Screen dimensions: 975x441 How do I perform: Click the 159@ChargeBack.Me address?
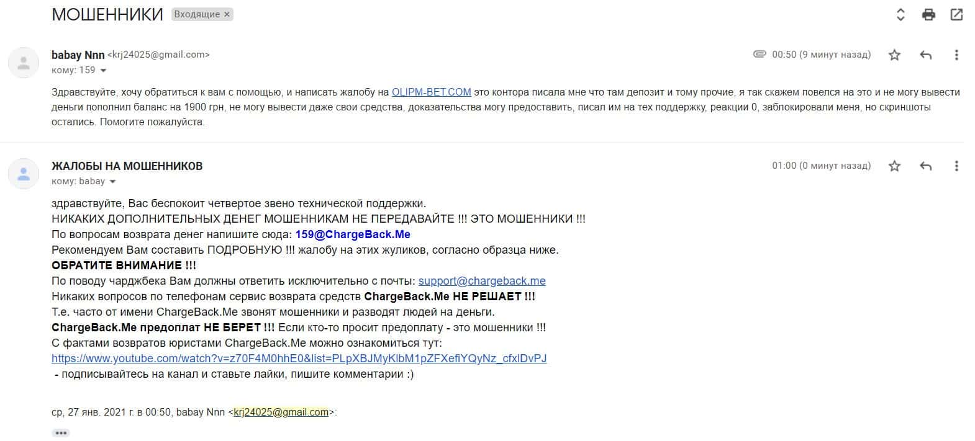point(353,234)
